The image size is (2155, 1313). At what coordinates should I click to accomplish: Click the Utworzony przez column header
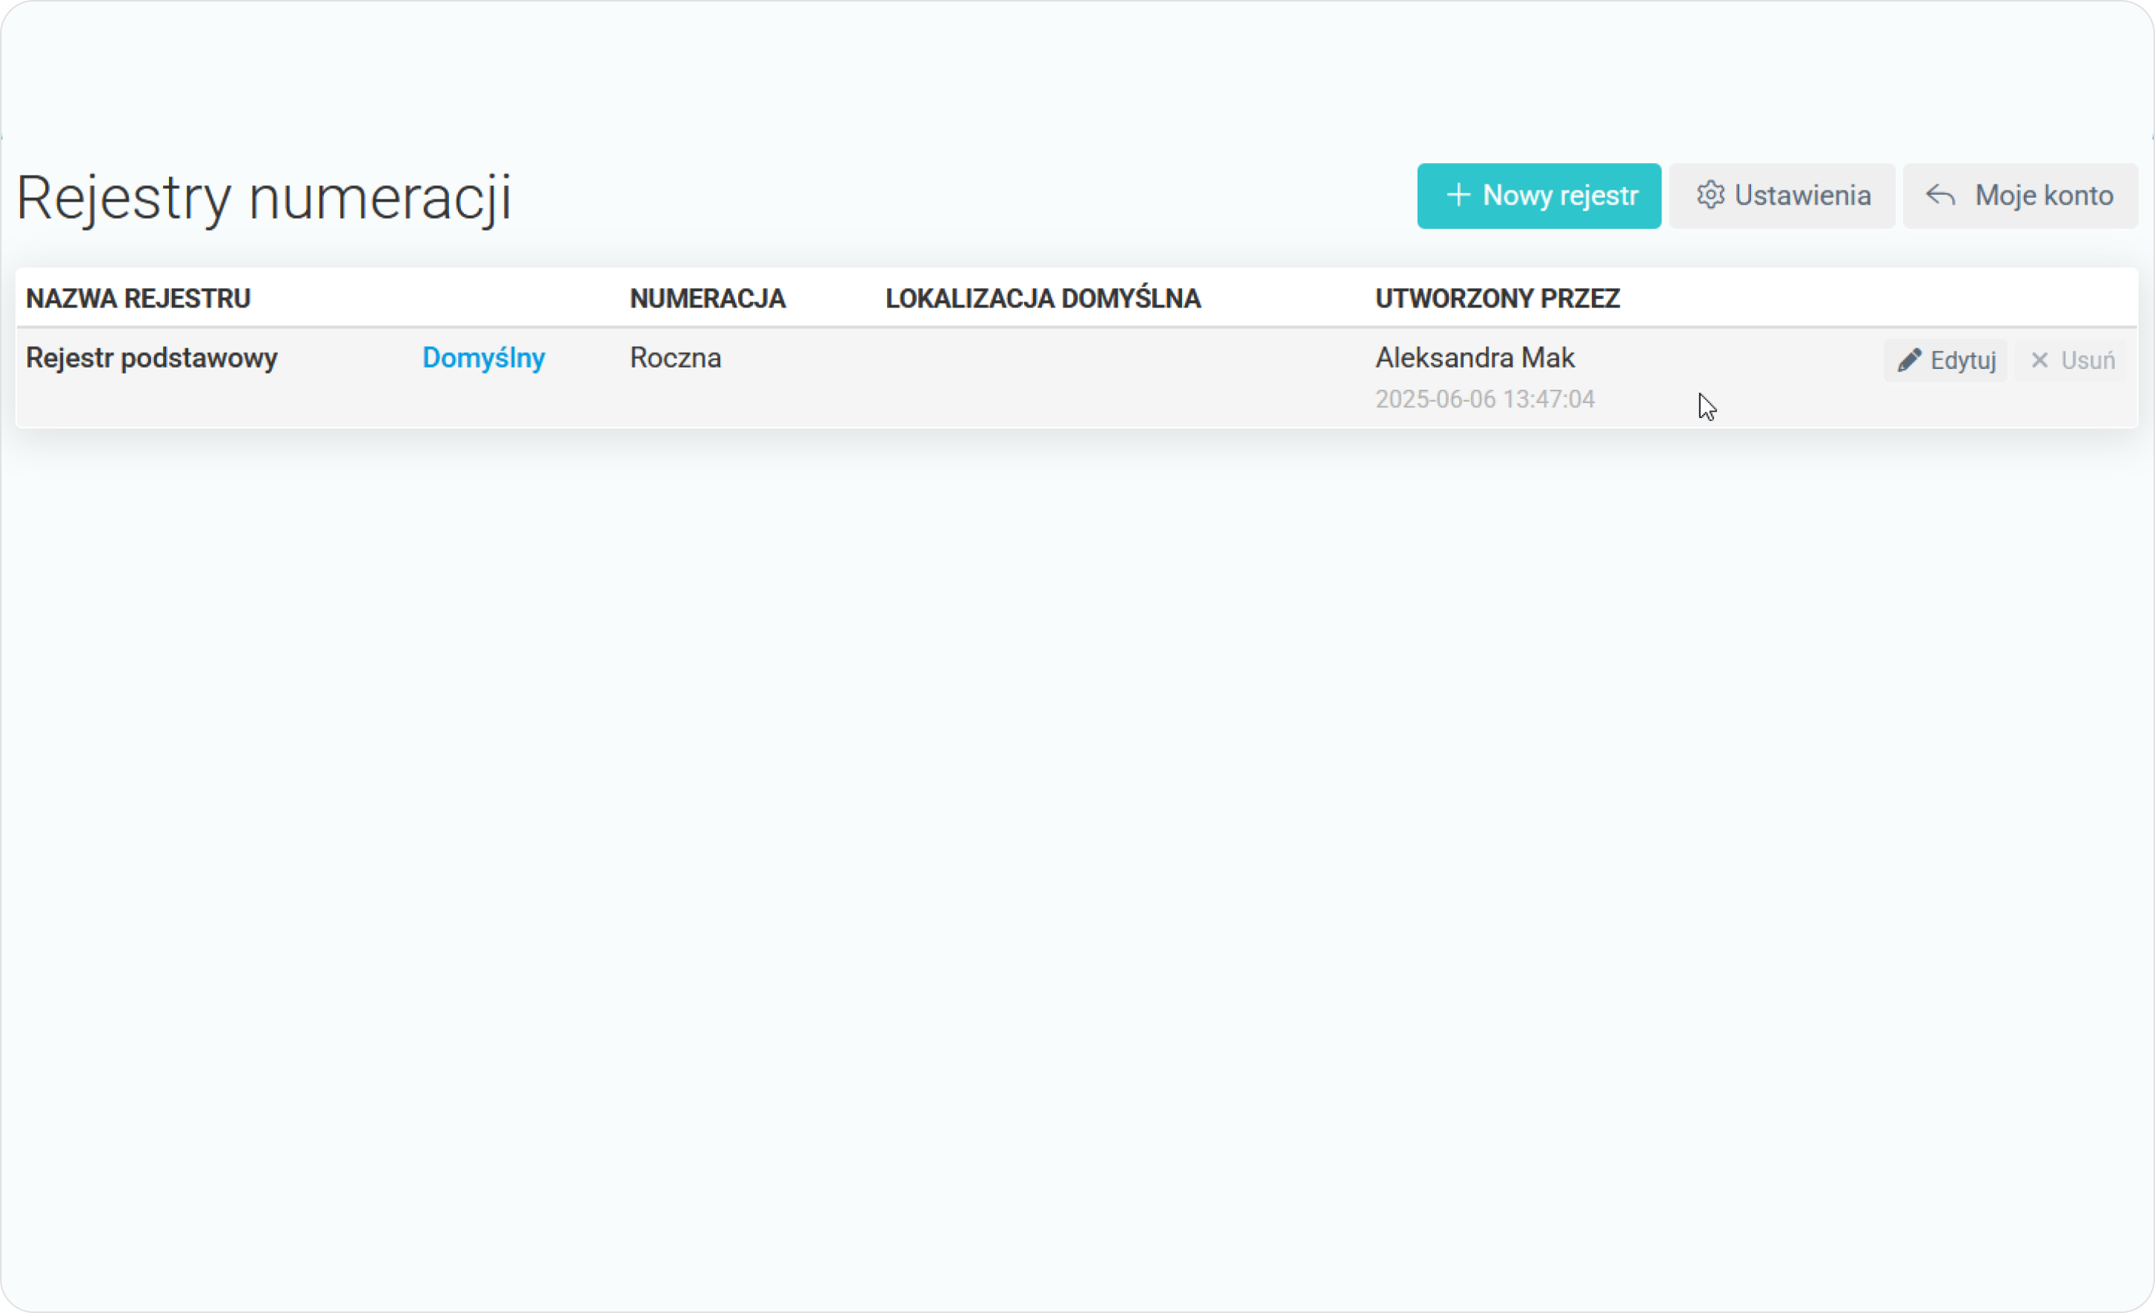click(x=1497, y=299)
